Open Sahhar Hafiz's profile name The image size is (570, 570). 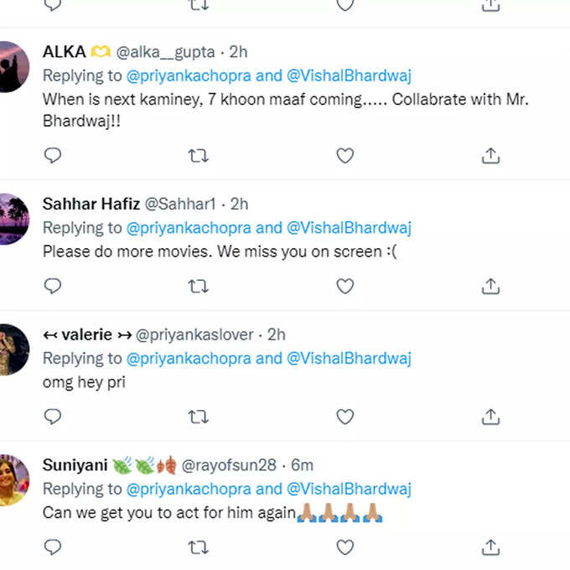(91, 204)
